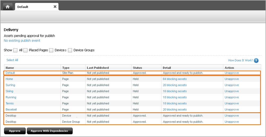View Running page's 18 blocking assets
266x137 pixels.
coord(175,97)
